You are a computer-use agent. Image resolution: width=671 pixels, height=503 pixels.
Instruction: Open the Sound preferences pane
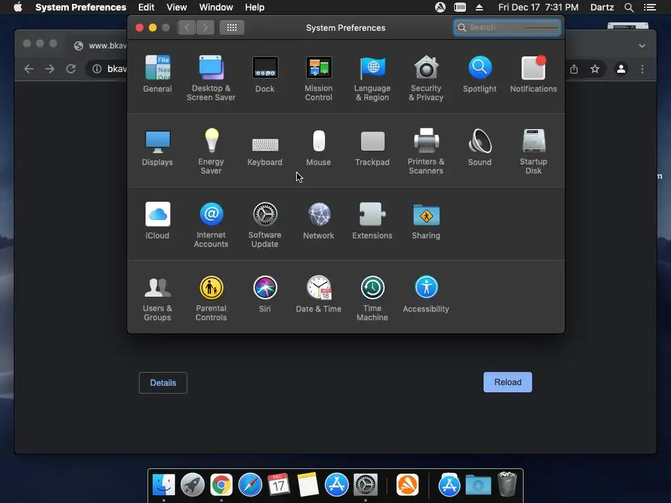[x=480, y=148]
